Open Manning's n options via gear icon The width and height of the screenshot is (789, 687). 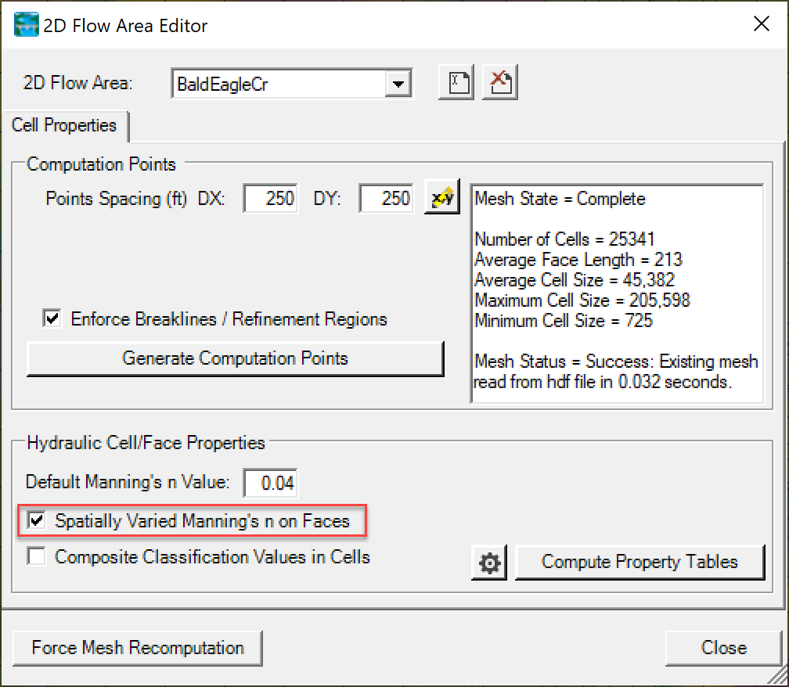(x=488, y=562)
